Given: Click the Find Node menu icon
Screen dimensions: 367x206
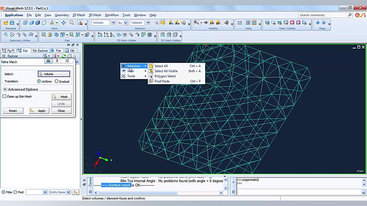Looking at the screenshot, I should coord(151,81).
